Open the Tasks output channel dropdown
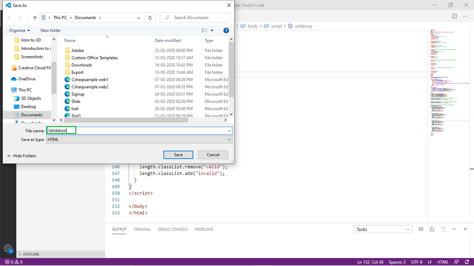This screenshot has width=474, height=266. 383,229
